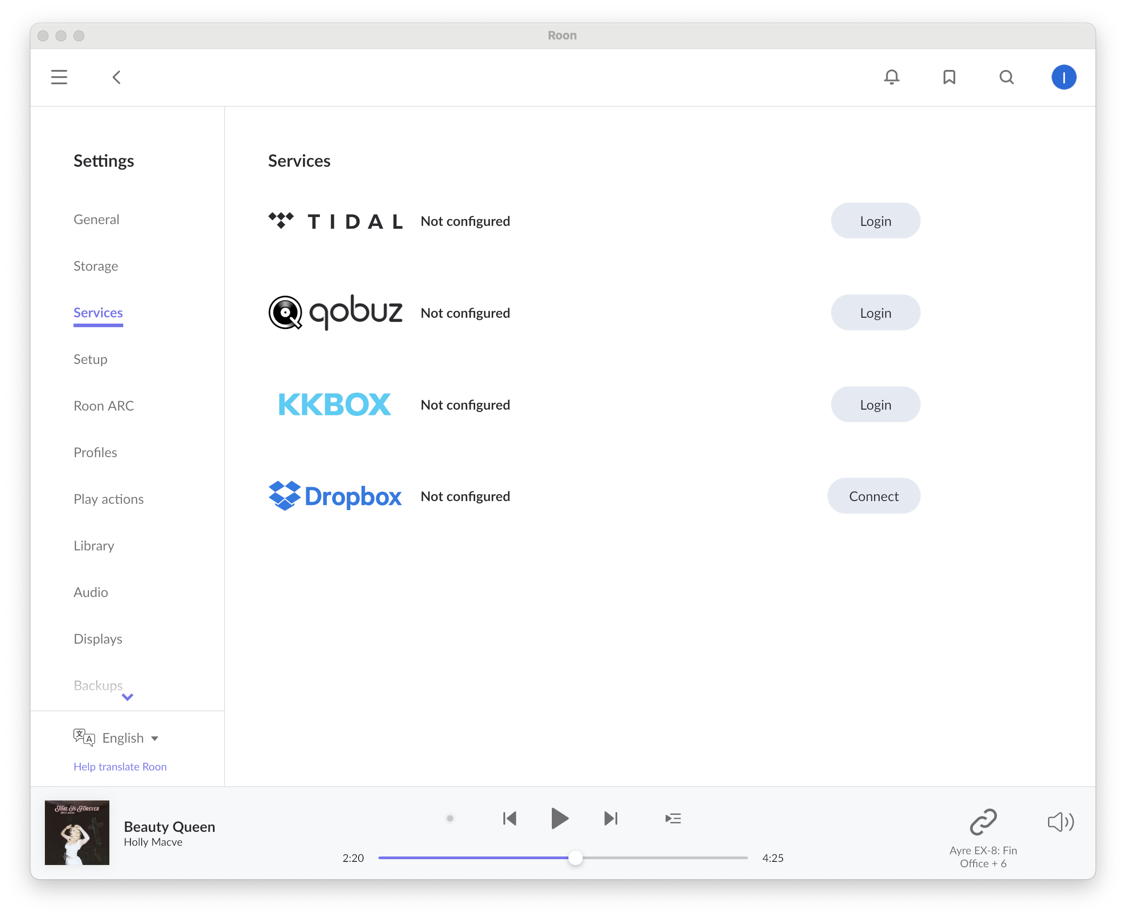The width and height of the screenshot is (1126, 917).
Task: Open Profiles settings
Action: click(x=95, y=452)
